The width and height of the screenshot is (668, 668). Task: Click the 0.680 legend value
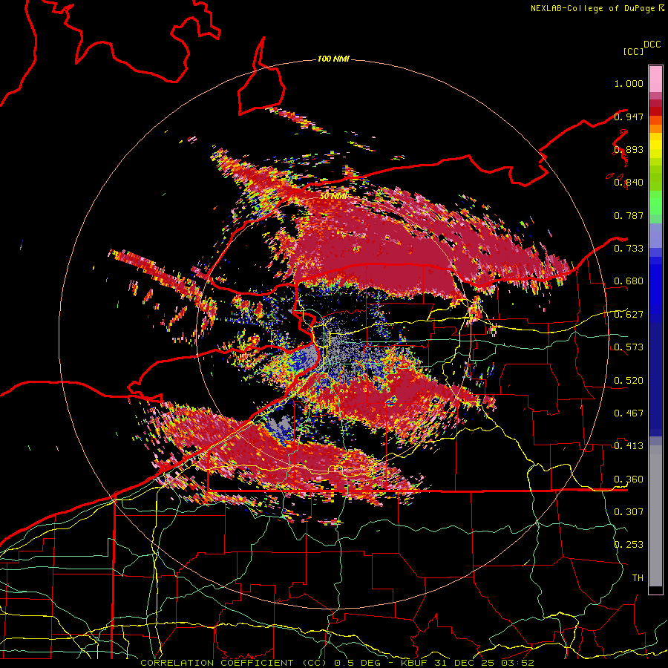(629, 281)
